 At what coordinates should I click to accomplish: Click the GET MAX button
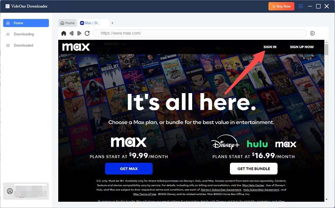pyautogui.click(x=129, y=169)
